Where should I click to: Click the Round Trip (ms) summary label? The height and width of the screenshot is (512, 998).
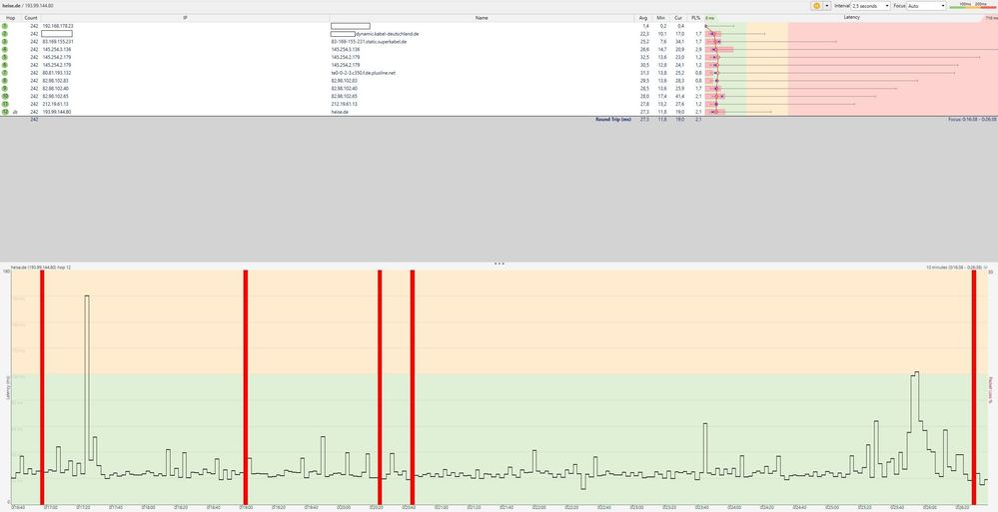[x=613, y=119]
